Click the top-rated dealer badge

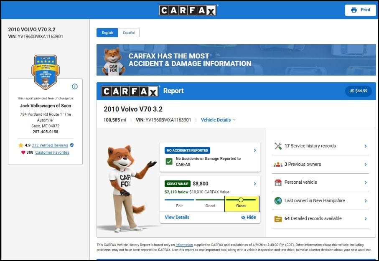tap(45, 72)
